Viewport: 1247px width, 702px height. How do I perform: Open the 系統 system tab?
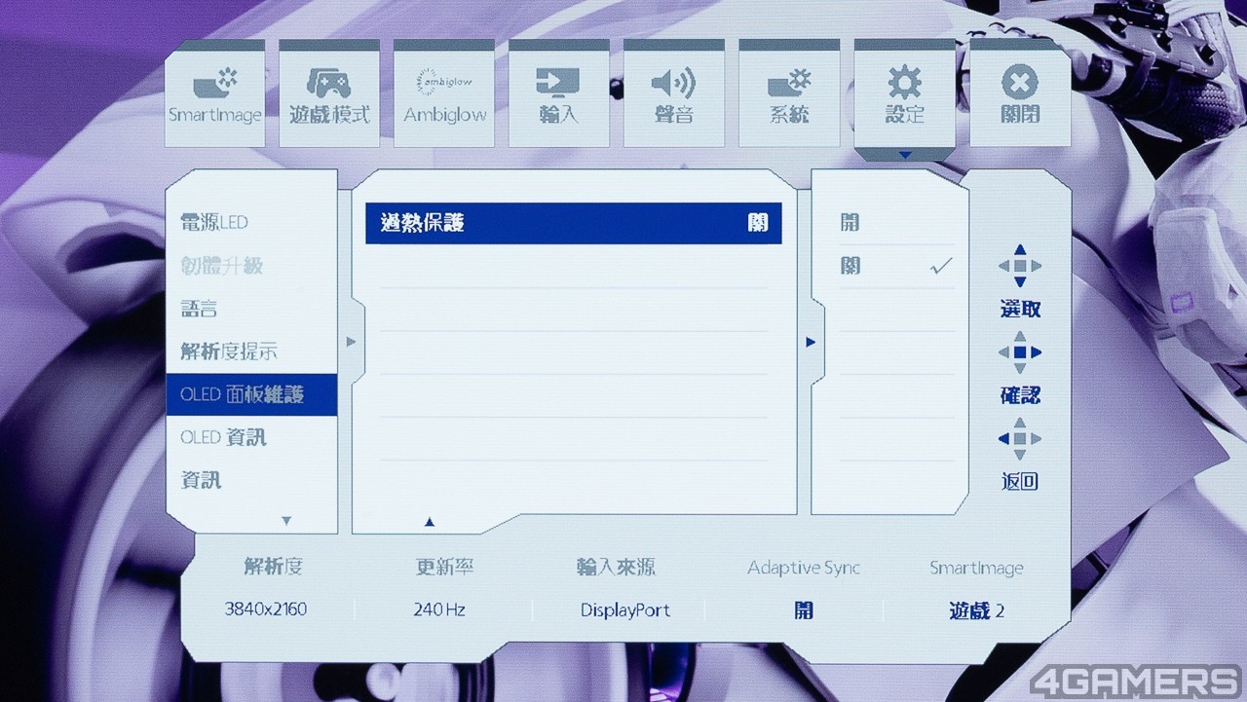point(789,93)
